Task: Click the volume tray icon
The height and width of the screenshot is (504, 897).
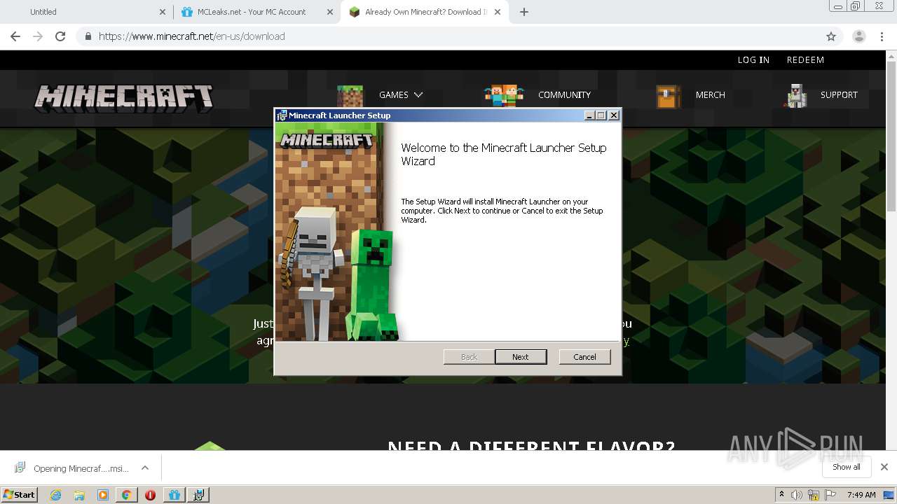Action: point(797,495)
